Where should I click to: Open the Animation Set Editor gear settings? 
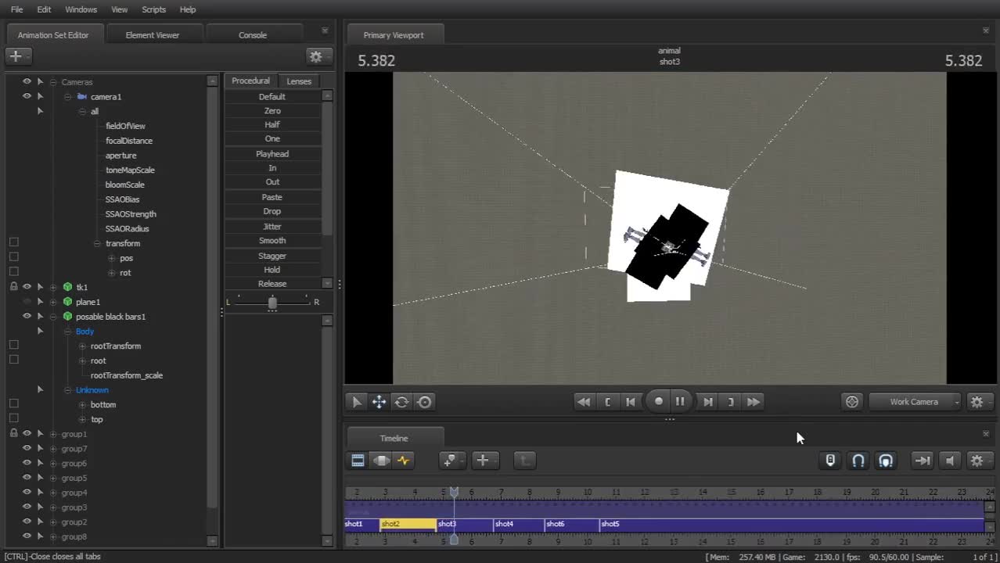pos(315,56)
